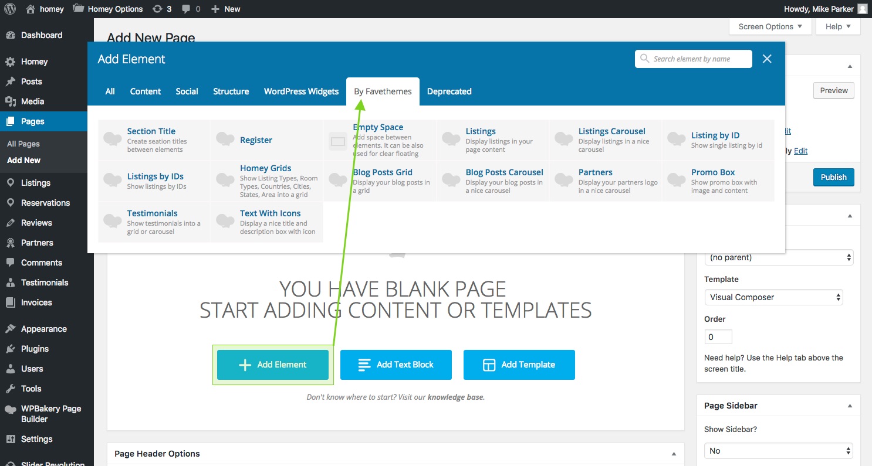Choose the Testimonials element in dialog
Screen dimensions: 872x466
pyautogui.click(x=154, y=222)
